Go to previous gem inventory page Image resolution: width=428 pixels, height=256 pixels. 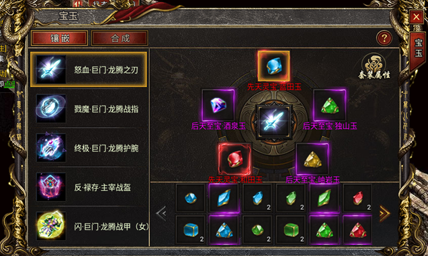(162, 213)
